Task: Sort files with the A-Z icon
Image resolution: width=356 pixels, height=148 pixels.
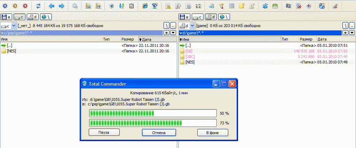Action: pyautogui.click(x=121, y=6)
